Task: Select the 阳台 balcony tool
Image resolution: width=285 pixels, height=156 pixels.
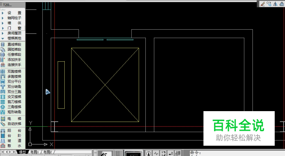Action: click(11, 130)
